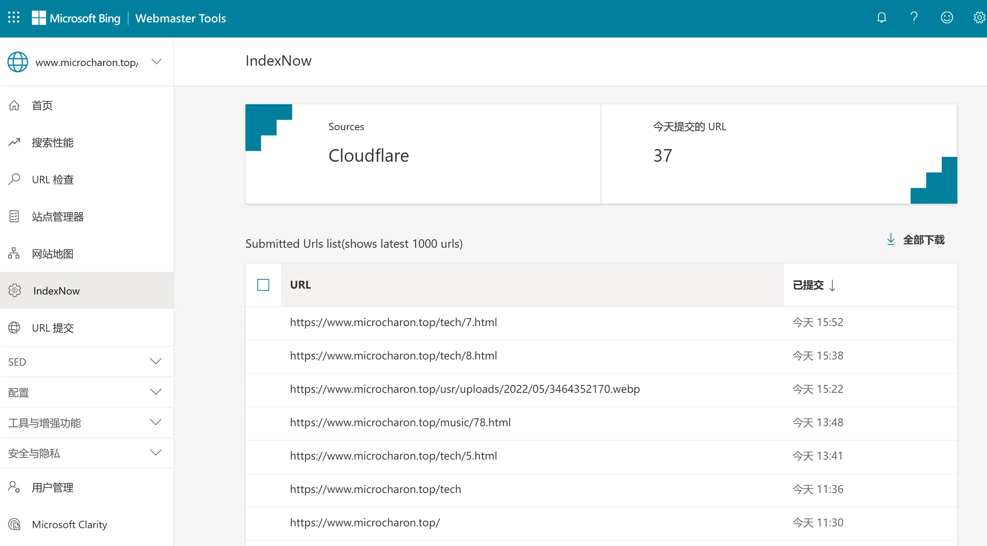The image size is (987, 546).
Task: Go to 首页 in the sidebar
Action: (87, 105)
